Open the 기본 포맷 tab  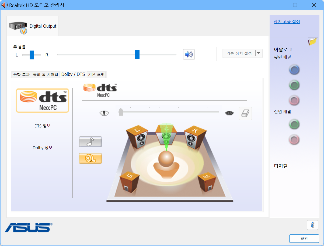[x=96, y=74]
